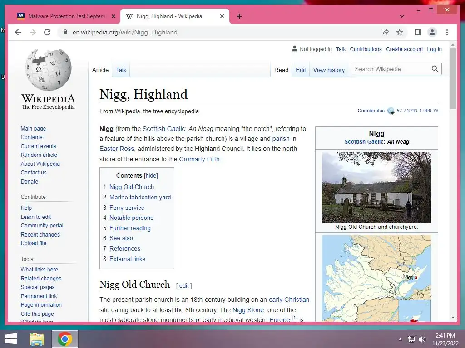
Task: Toggle the browser side panel icon
Action: tap(418, 32)
